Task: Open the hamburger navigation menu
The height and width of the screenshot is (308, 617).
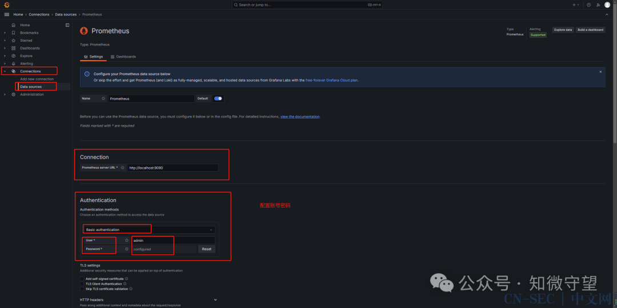Action: [x=7, y=14]
